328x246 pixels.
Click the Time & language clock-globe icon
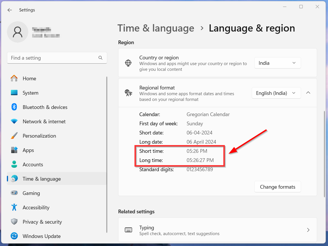point(14,179)
